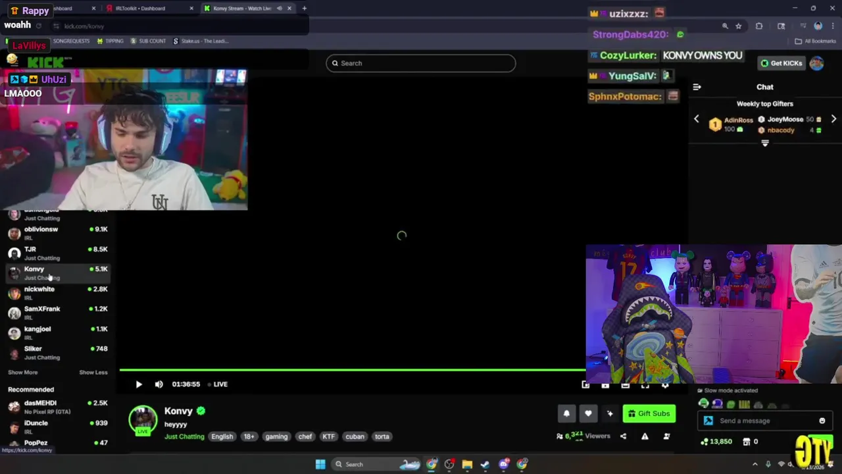Click the English tag
Screen dimensions: 842x474
pos(222,436)
